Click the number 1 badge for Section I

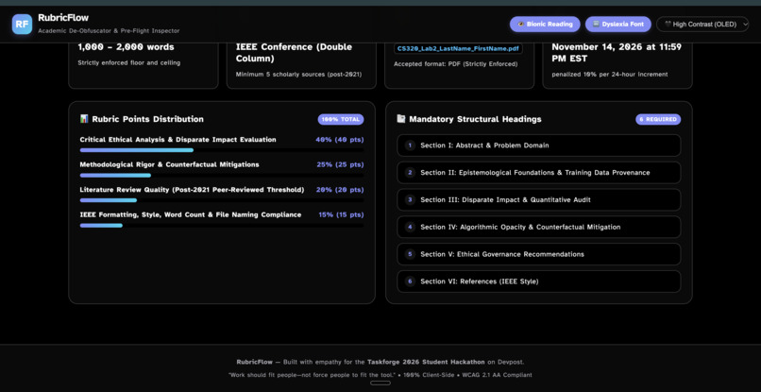(410, 145)
